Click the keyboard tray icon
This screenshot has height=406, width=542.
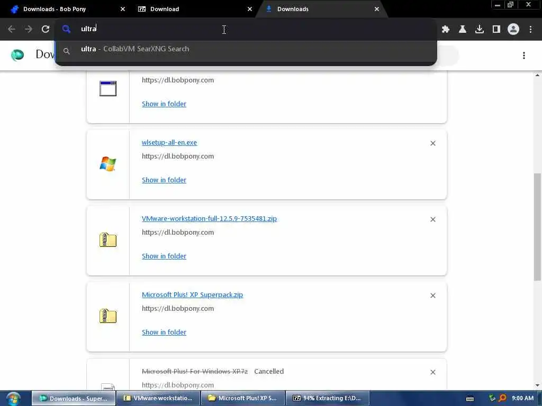coord(470,399)
